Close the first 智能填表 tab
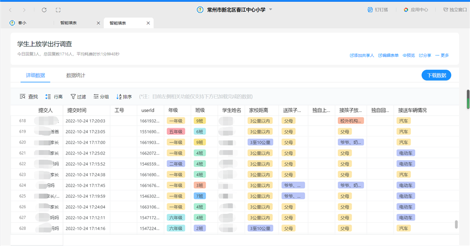The width and height of the screenshot is (470, 246). click(98, 23)
